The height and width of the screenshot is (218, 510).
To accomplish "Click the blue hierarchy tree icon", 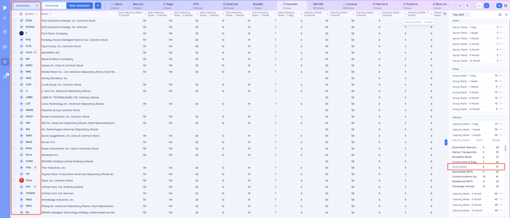I will [x=487, y=5].
